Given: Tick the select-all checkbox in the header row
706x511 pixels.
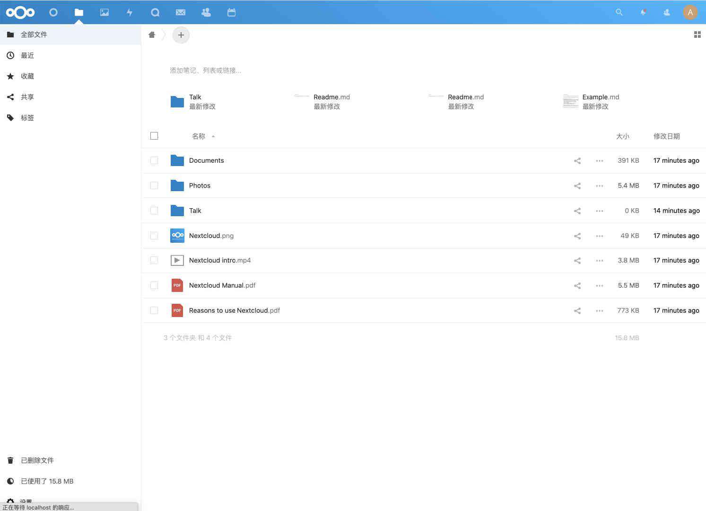Looking at the screenshot, I should tap(154, 136).
